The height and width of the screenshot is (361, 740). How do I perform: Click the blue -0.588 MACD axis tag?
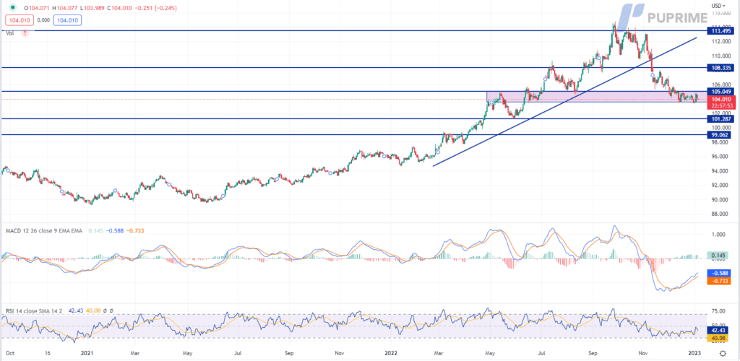tap(720, 274)
